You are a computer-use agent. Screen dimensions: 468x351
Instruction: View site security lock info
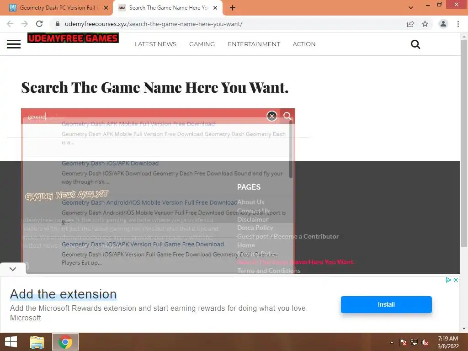tap(58, 24)
